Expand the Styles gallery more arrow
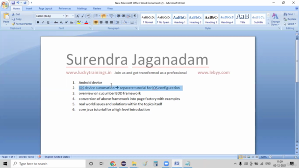The width and height of the screenshot is (299, 168). click(x=268, y=23)
